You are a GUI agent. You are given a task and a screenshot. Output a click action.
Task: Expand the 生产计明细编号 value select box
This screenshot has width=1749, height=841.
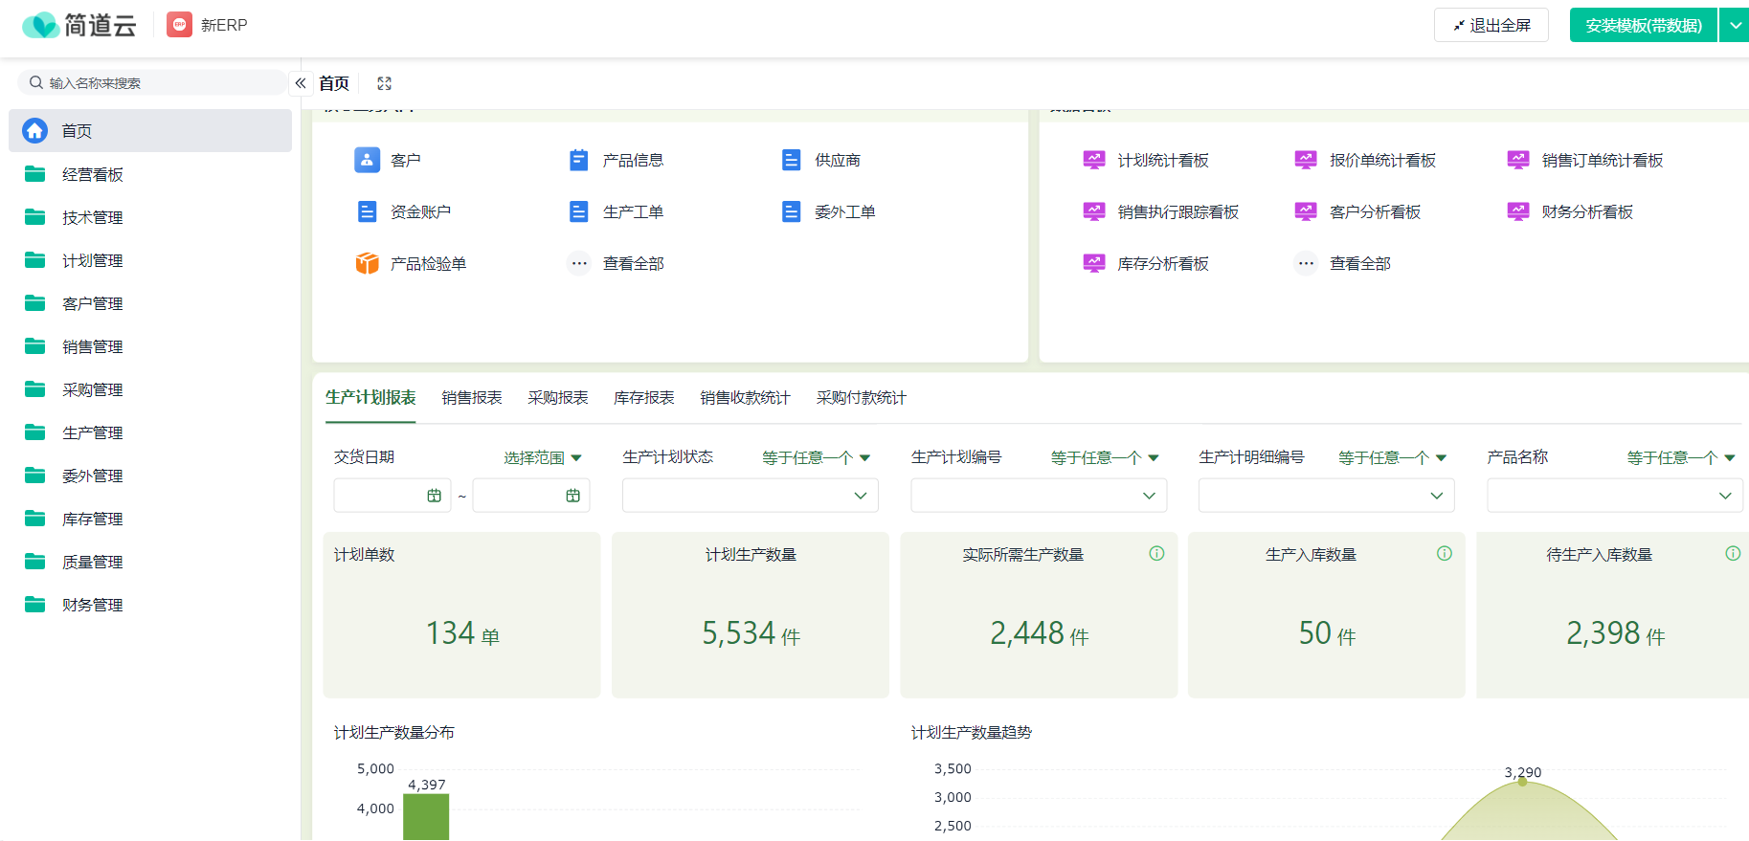click(1327, 496)
